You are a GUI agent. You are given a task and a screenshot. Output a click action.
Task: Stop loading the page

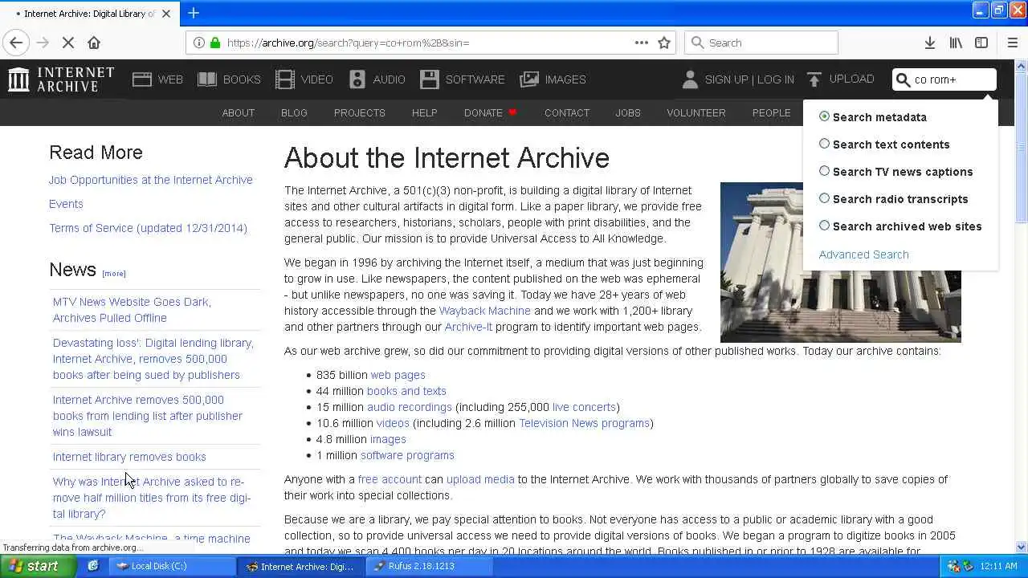point(68,43)
